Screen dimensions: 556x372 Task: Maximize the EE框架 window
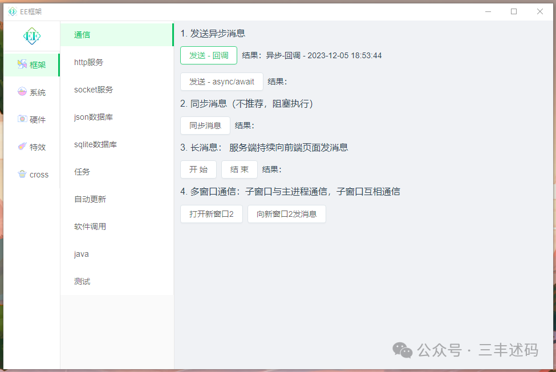click(513, 12)
